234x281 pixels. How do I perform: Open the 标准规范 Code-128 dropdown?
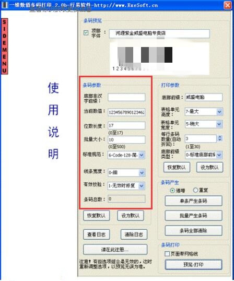coord(126,155)
